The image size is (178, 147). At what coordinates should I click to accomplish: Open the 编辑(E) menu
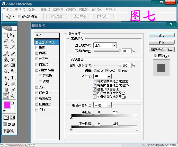(x=20, y=9)
